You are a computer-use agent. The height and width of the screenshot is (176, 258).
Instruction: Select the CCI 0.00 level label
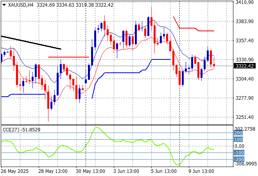[x=239, y=146]
